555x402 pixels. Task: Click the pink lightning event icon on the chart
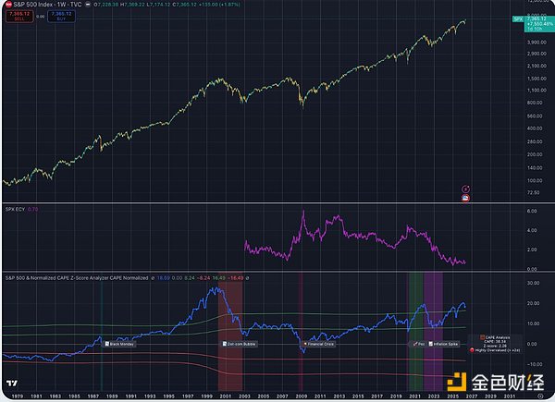pos(466,189)
